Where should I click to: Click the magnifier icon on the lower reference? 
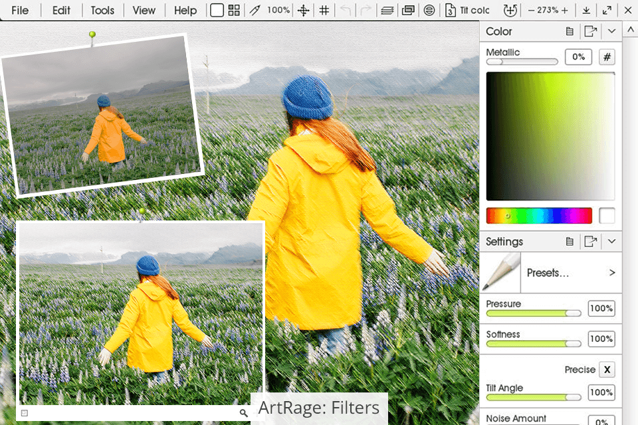[x=244, y=413]
